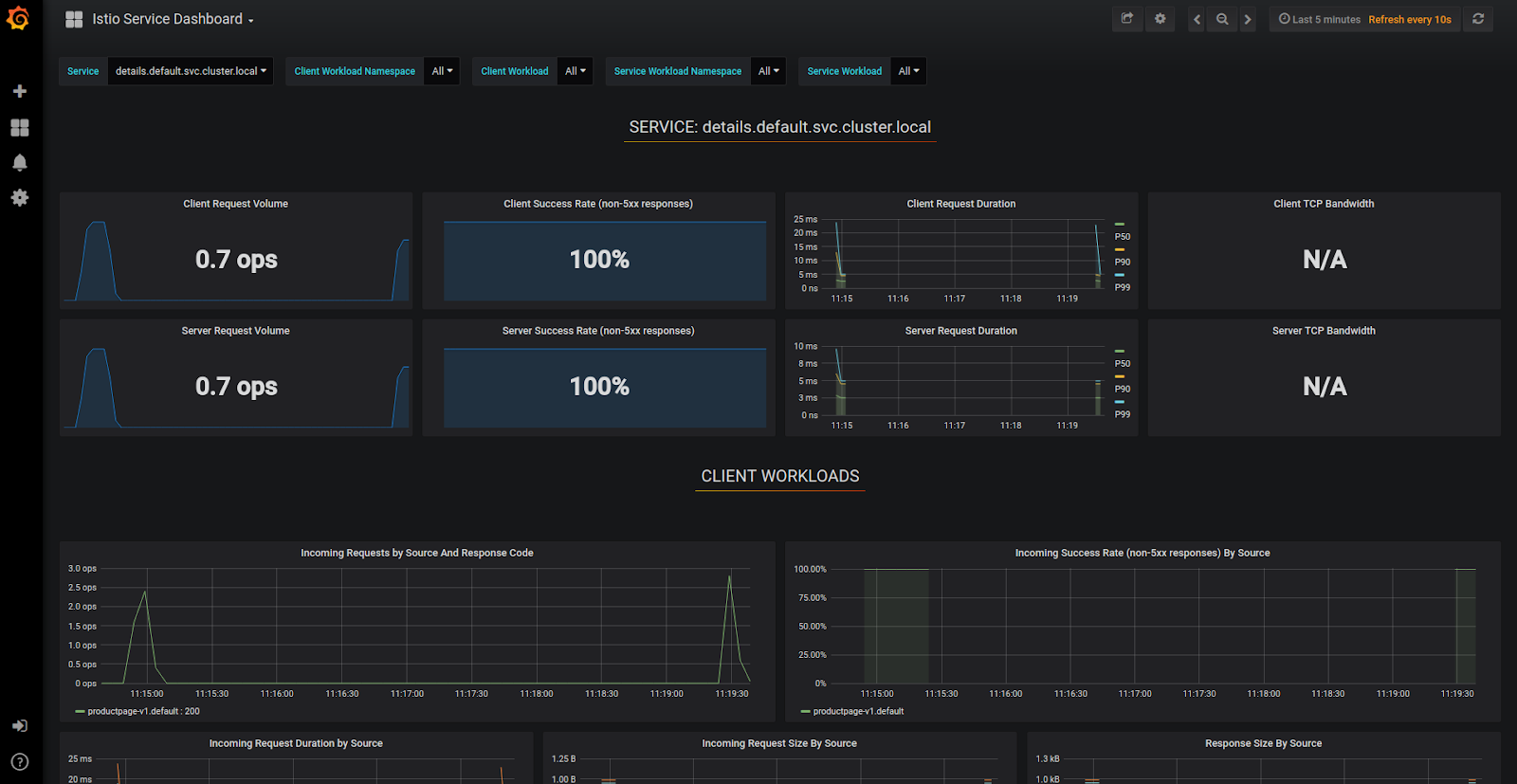Screen dimensions: 1517x784
Task: Open Response Size By Source panel title
Action: tap(1264, 743)
